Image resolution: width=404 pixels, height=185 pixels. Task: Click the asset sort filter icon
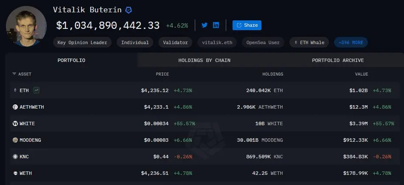coord(14,74)
